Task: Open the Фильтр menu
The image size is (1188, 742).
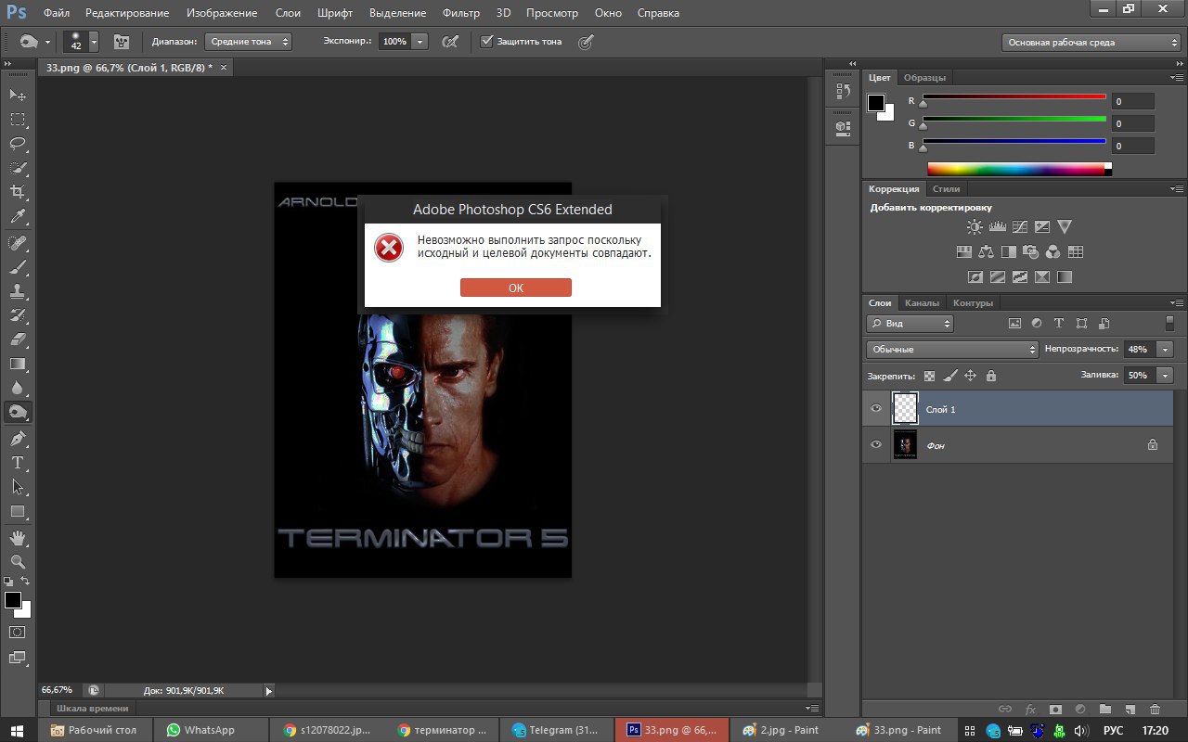Action: point(461,13)
